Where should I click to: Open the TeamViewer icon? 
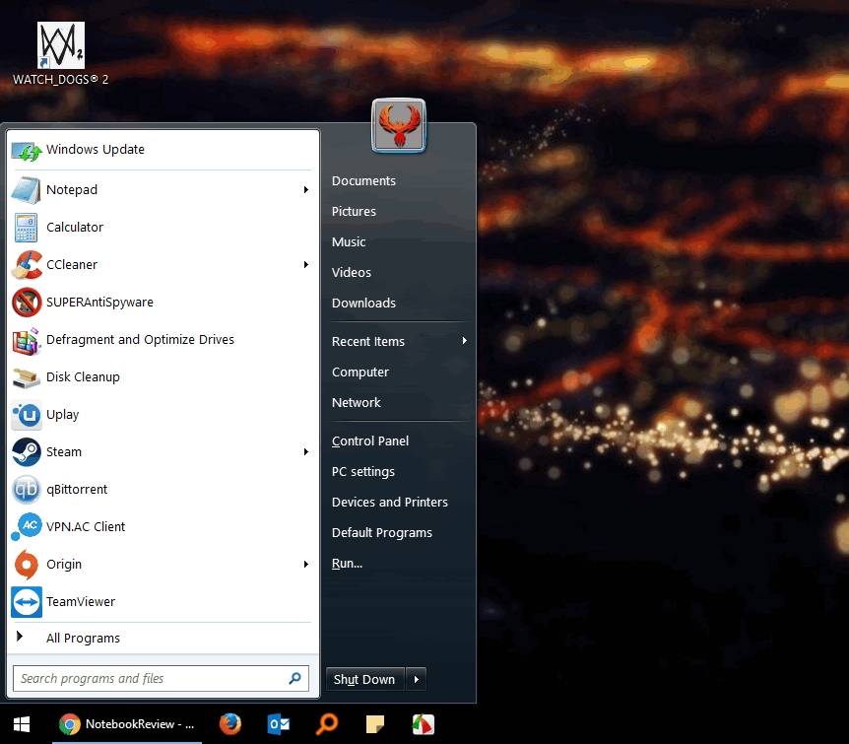(27, 602)
